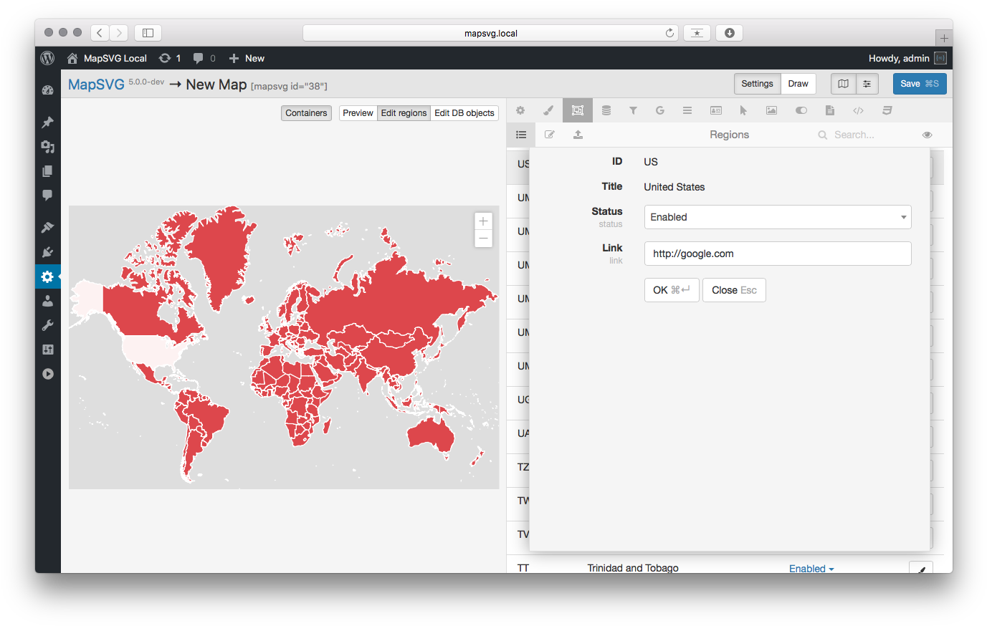
Task: Open the CSS3 editor icon
Action: click(887, 110)
